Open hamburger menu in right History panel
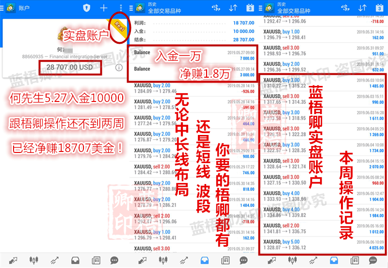Image resolution: width=388 pixels, height=268 pixels. point(260,8)
